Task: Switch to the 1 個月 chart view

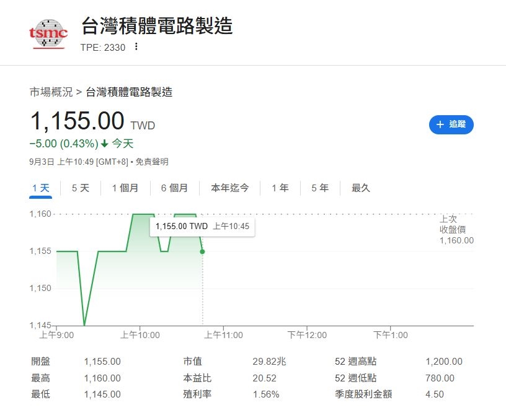Action: coord(125,188)
